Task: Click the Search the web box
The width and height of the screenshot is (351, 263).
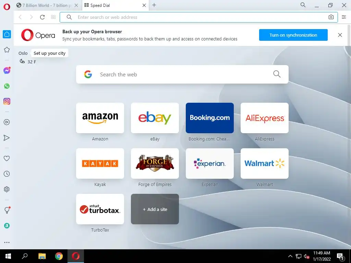Action: coord(182,74)
